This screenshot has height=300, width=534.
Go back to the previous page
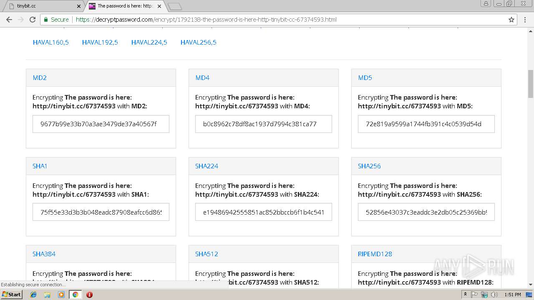(x=9, y=20)
